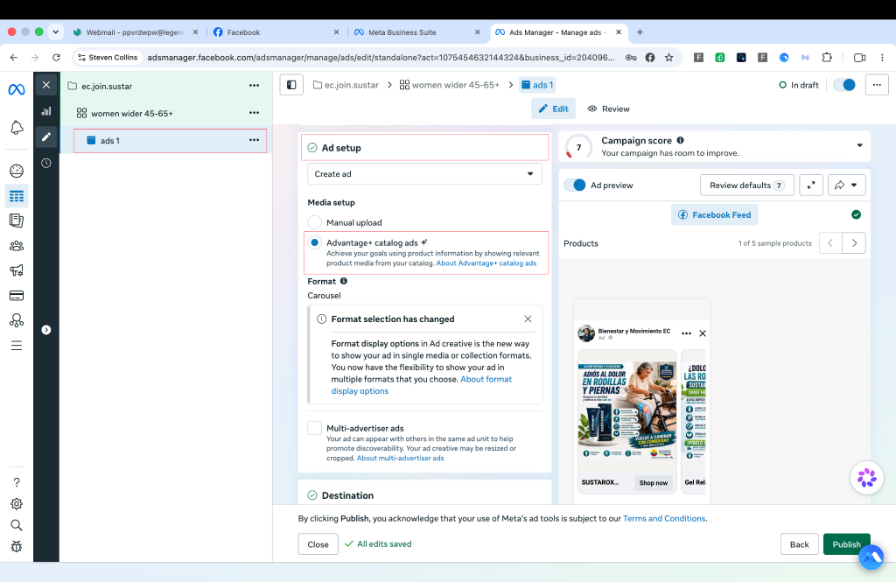Click Review defaults button
The image size is (896, 582).
tap(747, 186)
